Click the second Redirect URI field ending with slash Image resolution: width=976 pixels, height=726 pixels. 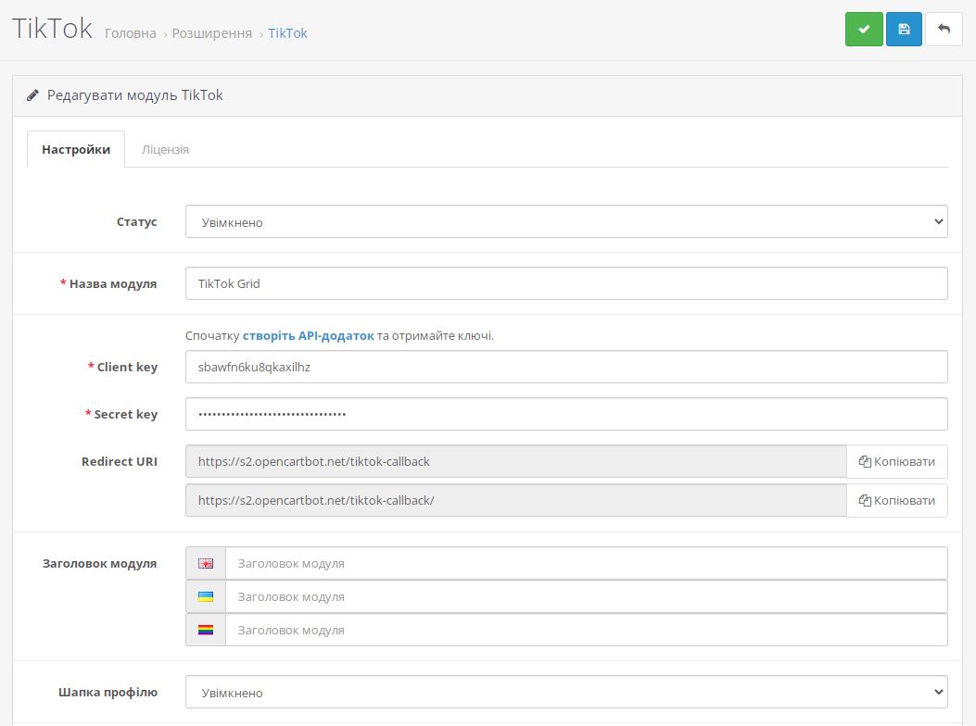pos(516,500)
